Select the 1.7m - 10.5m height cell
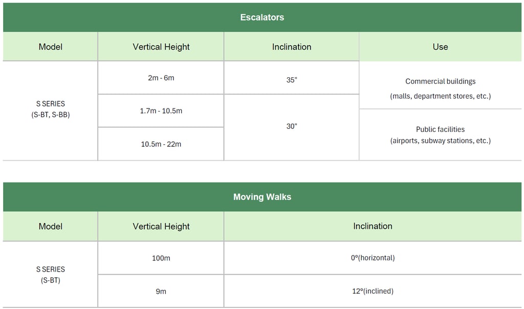The height and width of the screenshot is (309, 524). [161, 111]
